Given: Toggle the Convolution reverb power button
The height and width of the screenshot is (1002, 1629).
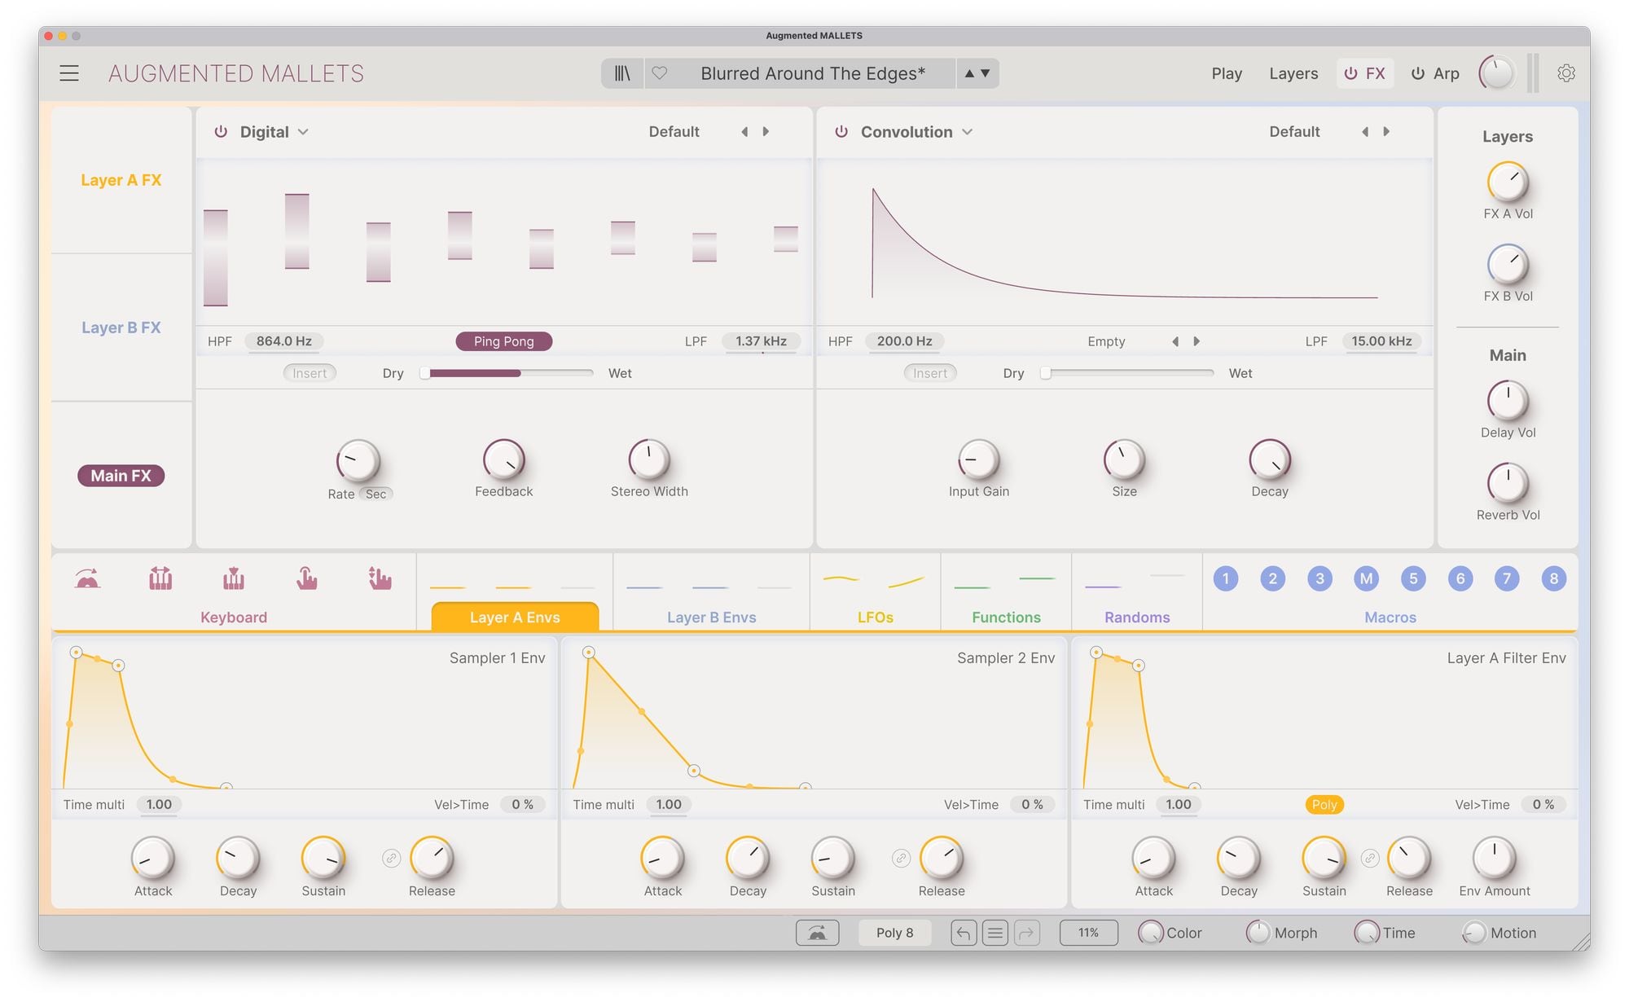Looking at the screenshot, I should pos(841,132).
